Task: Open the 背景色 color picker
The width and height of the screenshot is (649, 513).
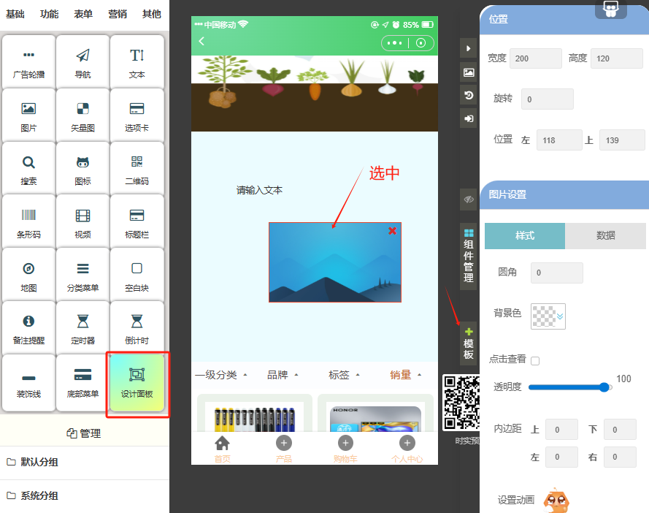Action: tap(548, 316)
